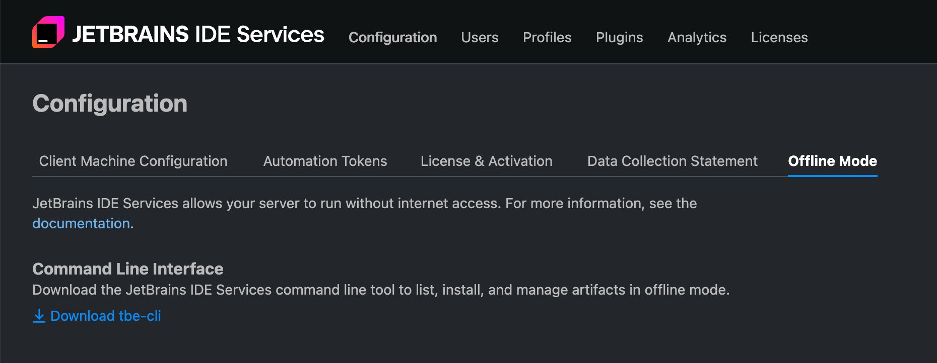Select the License & Activation tab
Screen dimensions: 937x363
(486, 161)
